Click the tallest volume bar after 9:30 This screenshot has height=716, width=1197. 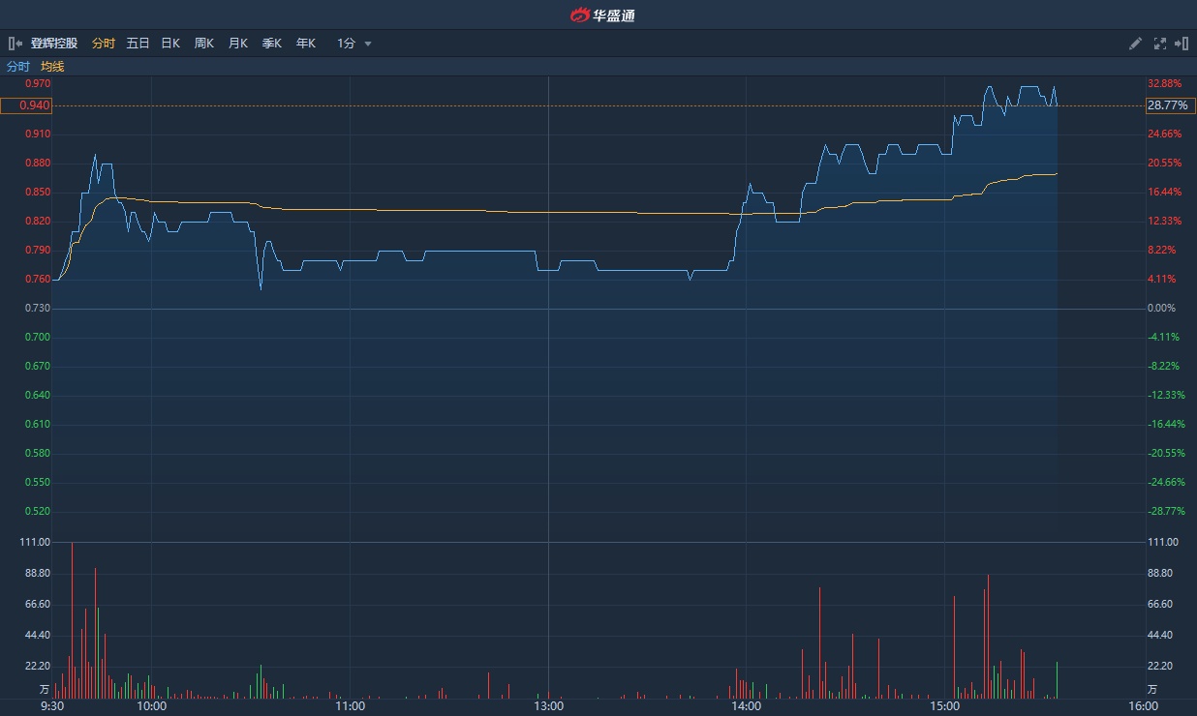click(x=72, y=619)
